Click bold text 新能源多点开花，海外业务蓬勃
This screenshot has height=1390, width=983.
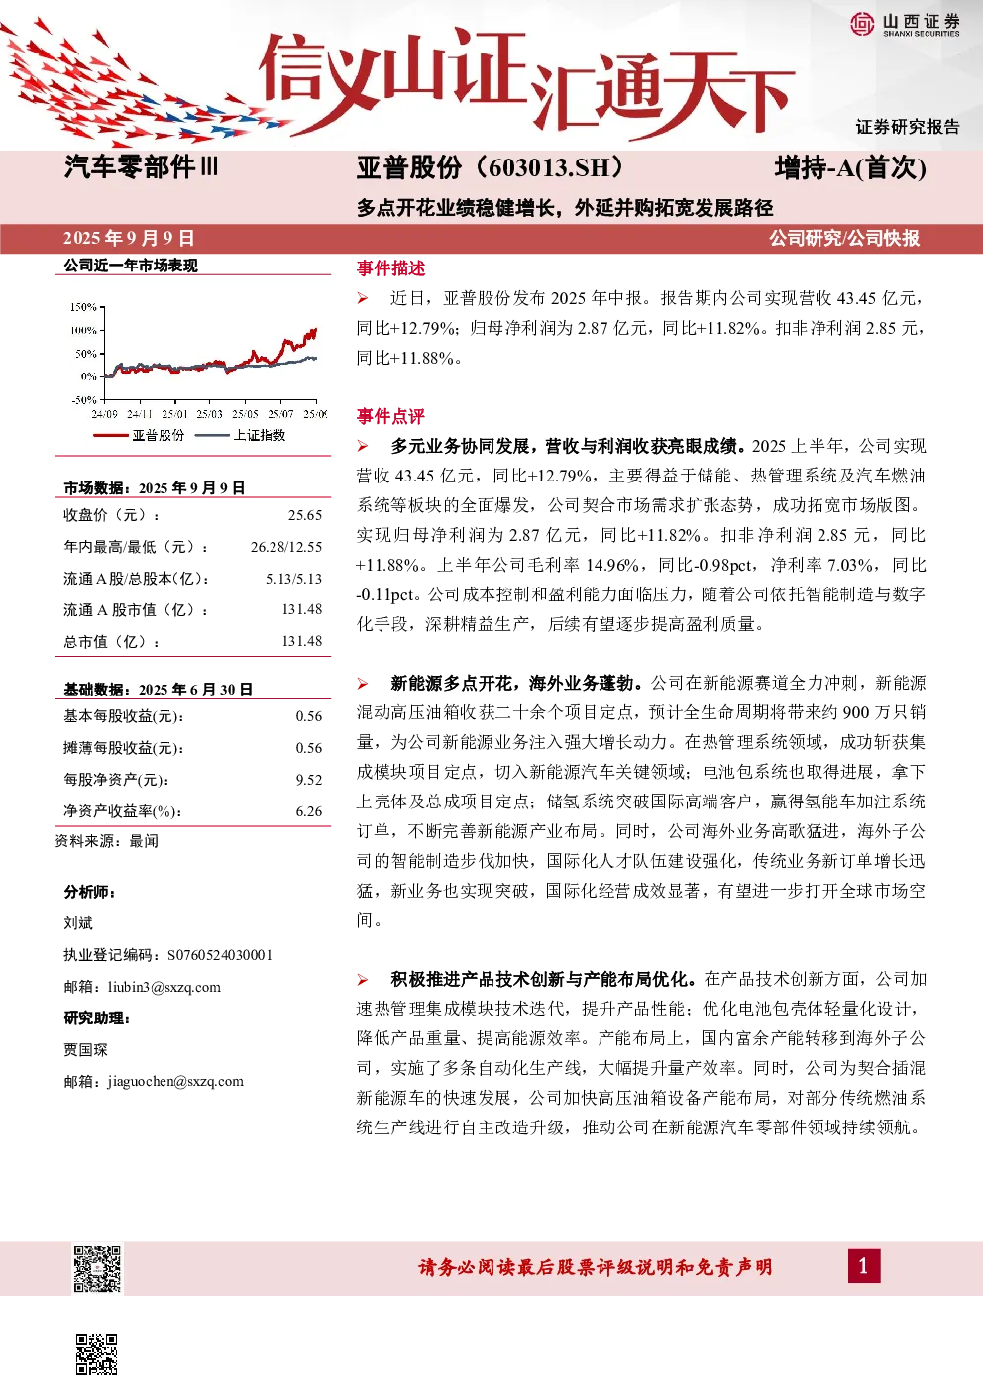(516, 683)
